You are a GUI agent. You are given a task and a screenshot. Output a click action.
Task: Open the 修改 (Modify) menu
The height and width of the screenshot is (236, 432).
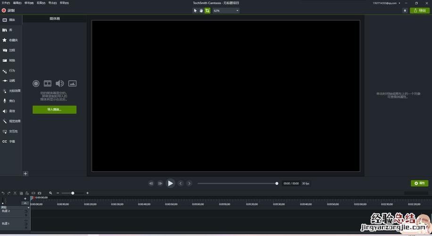coord(29,3)
